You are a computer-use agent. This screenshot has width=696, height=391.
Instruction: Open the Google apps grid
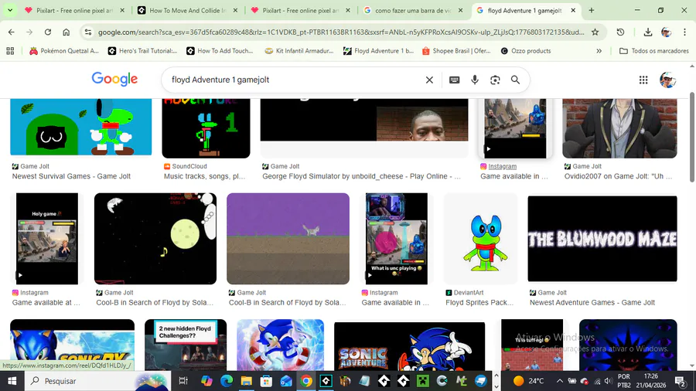[643, 80]
